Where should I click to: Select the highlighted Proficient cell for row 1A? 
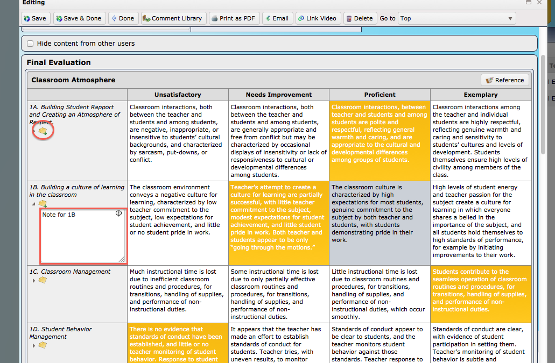point(380,141)
